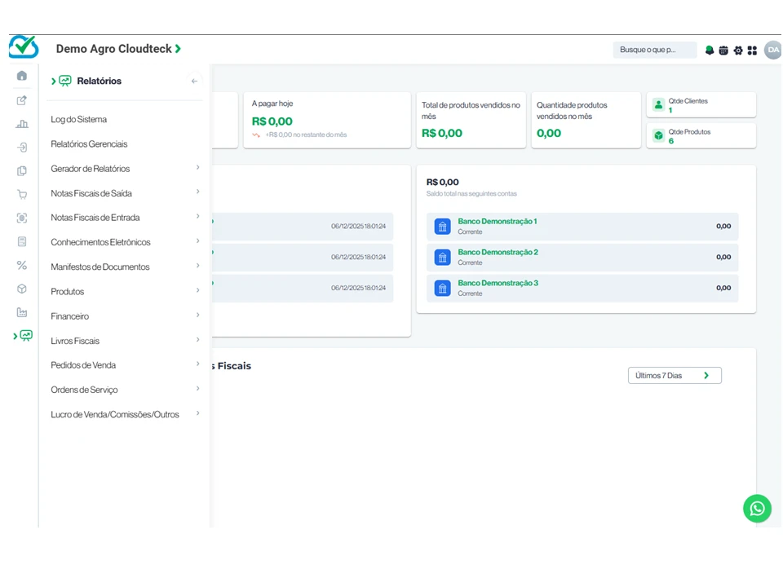Open the Últimos 7 Dias dropdown
The height and width of the screenshot is (587, 783).
click(x=675, y=376)
